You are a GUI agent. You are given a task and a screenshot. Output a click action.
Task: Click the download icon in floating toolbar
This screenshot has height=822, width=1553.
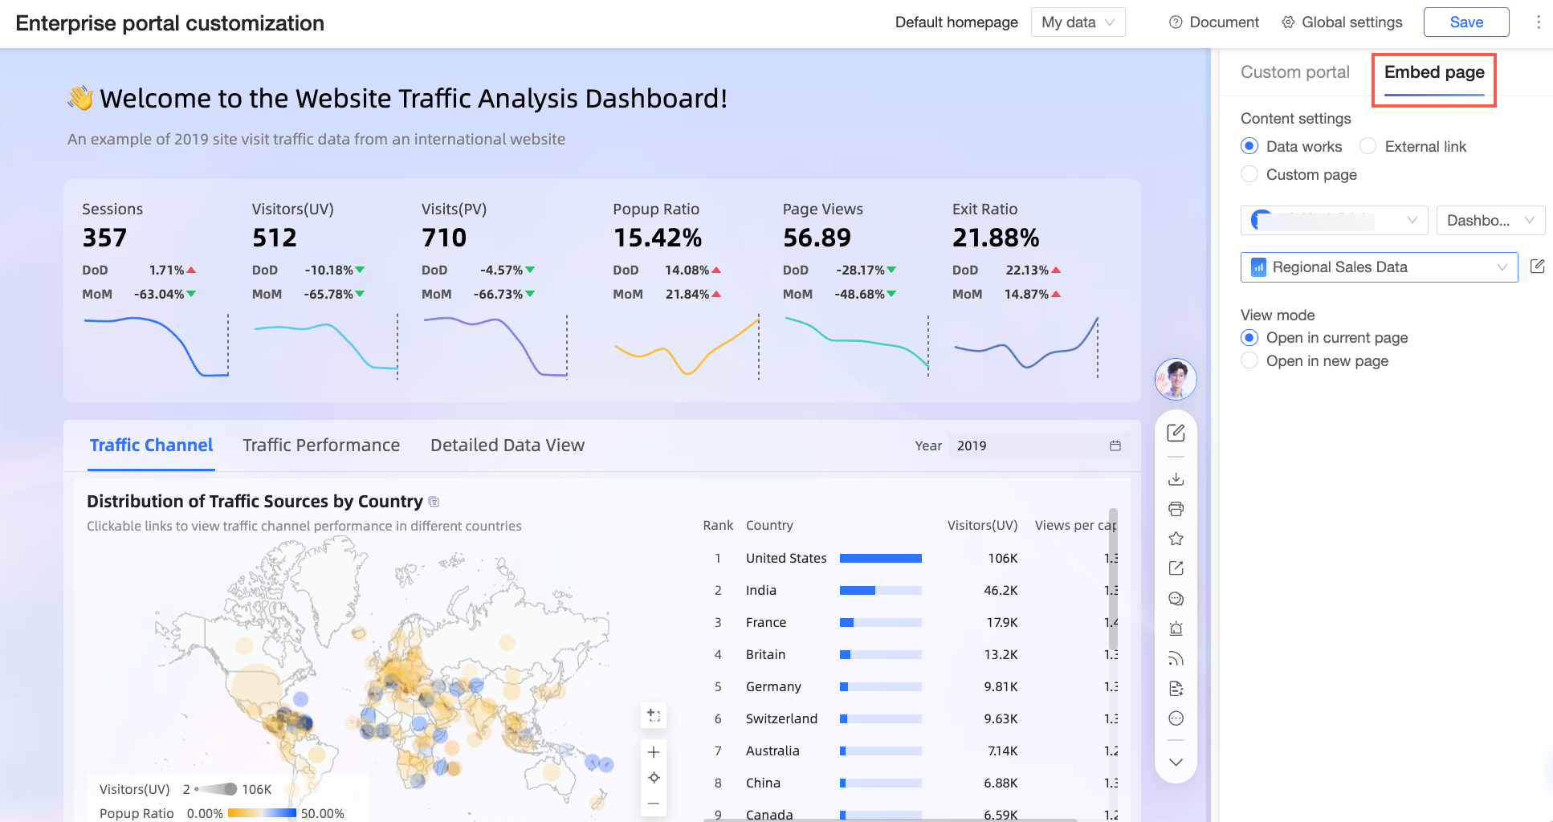coord(1176,479)
